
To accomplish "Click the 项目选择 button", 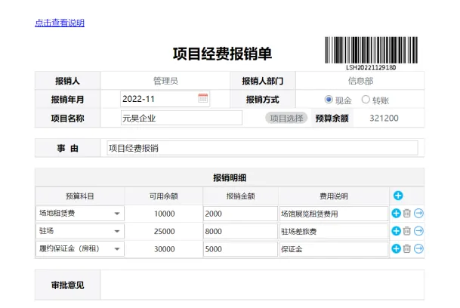I will coord(286,118).
